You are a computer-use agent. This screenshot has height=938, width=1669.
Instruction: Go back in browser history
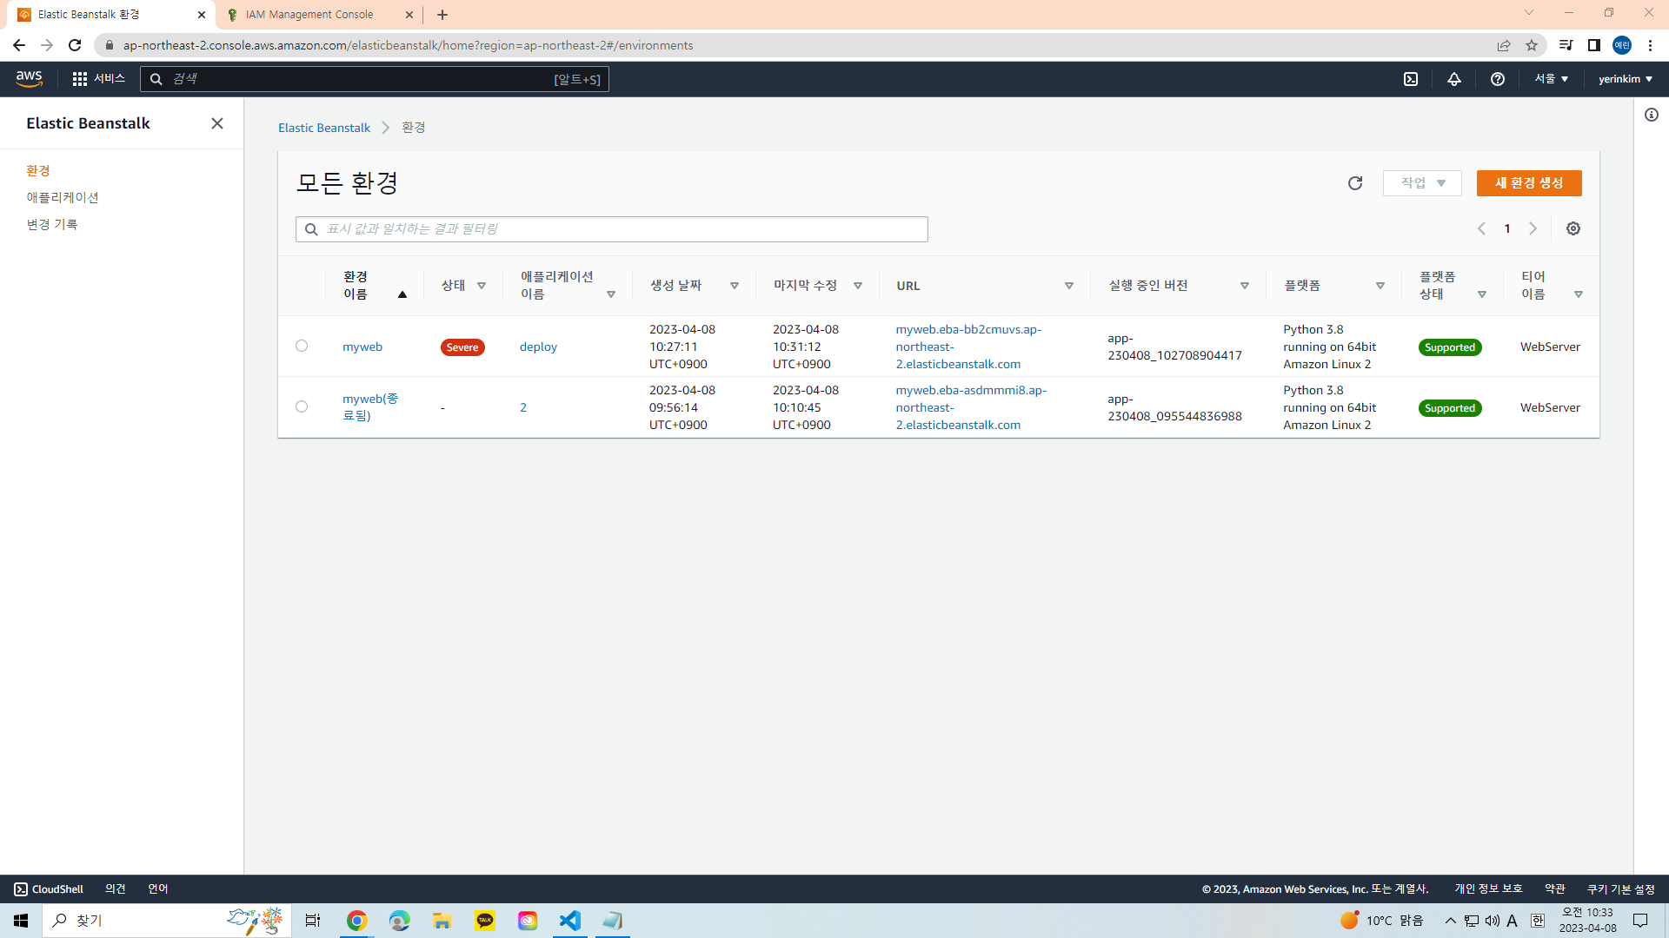point(19,45)
